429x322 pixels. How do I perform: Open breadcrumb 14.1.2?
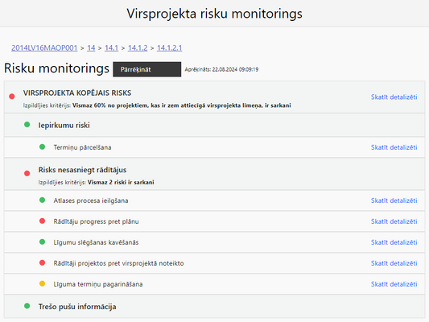pos(138,47)
